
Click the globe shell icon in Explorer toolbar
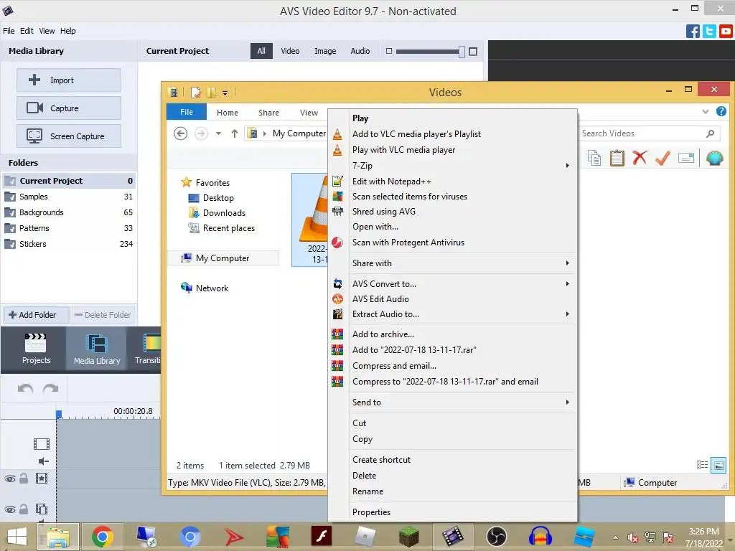(x=714, y=158)
